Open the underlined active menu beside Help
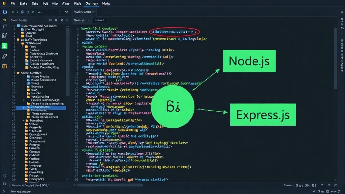This screenshot has height=194, width=345. tap(91, 3)
